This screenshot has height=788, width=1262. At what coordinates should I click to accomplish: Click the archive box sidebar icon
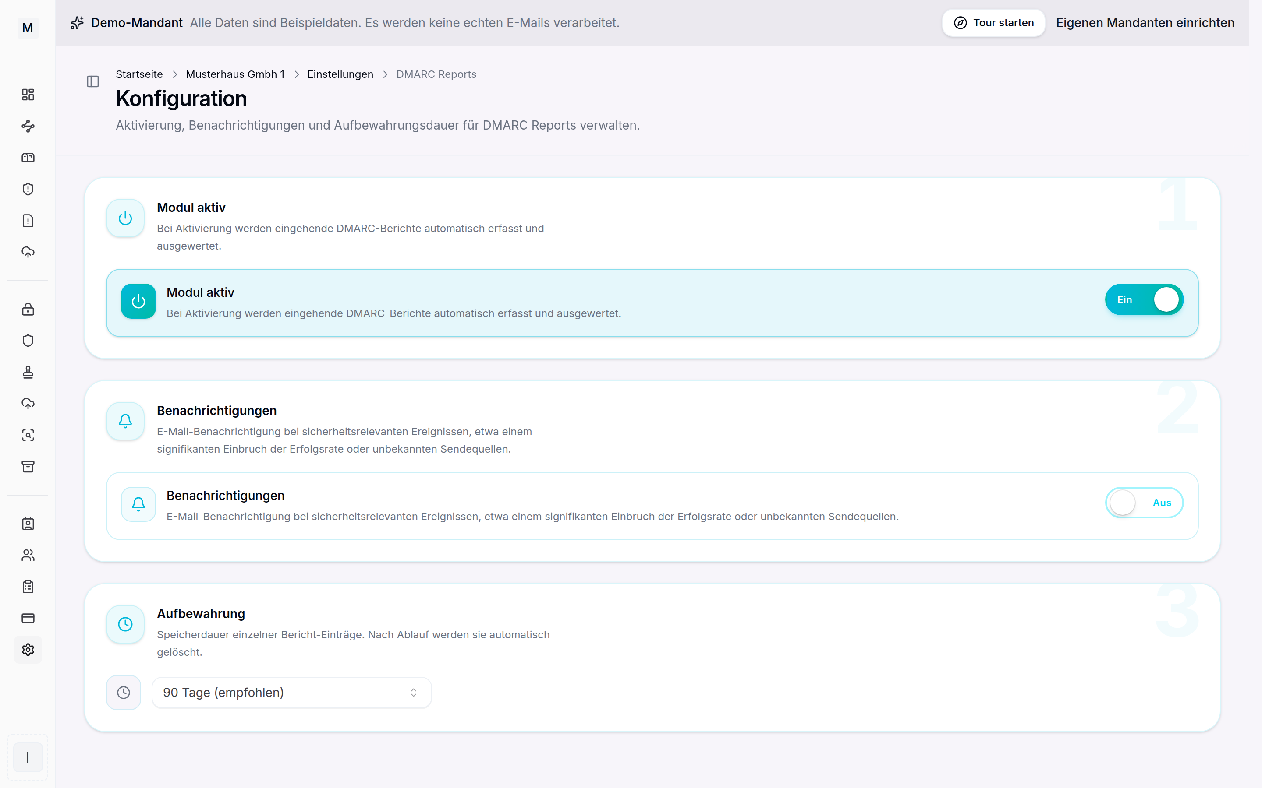pos(28,466)
